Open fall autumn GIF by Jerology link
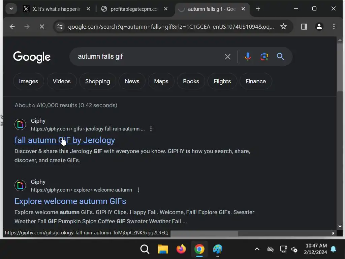The height and width of the screenshot is (259, 345). click(x=65, y=140)
